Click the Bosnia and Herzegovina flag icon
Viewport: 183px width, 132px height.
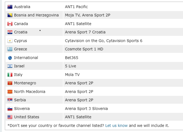(10, 15)
